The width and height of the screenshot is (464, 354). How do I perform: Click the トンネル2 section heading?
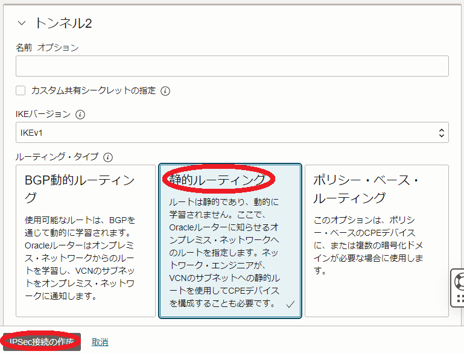pyautogui.click(x=63, y=24)
